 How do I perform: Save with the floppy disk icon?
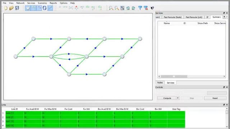point(17,8)
